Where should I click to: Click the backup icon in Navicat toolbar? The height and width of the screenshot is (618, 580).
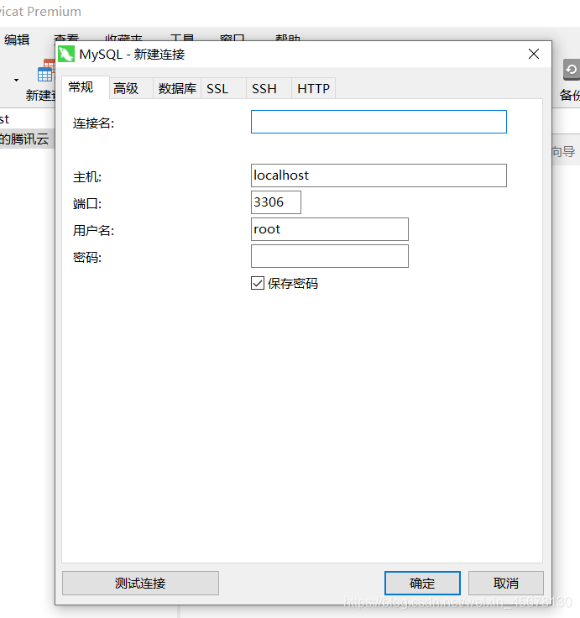pos(572,70)
